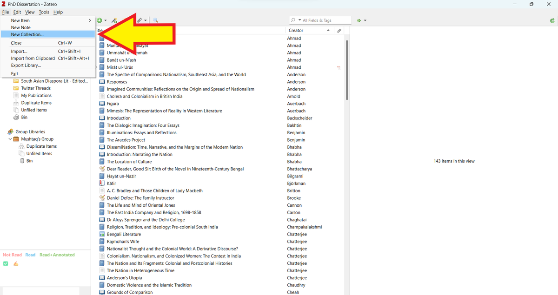Click the Add Attachment paperclip icon

[x=139, y=20]
